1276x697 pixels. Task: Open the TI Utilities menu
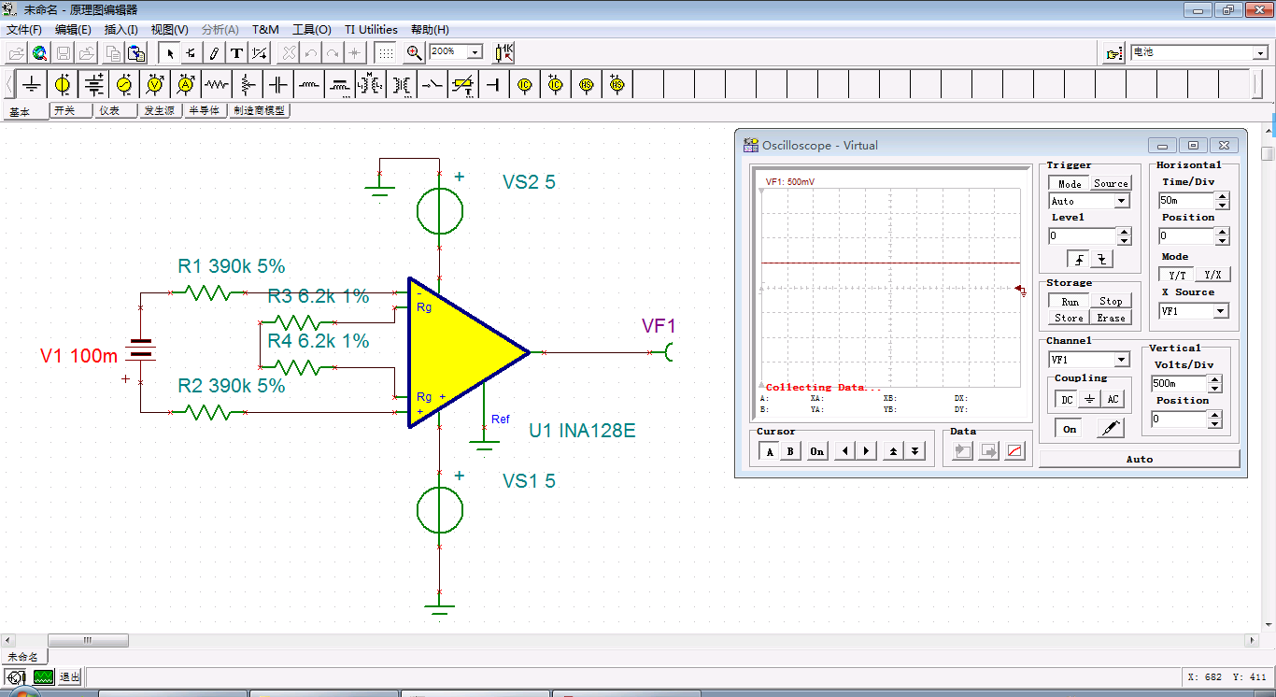tap(371, 30)
